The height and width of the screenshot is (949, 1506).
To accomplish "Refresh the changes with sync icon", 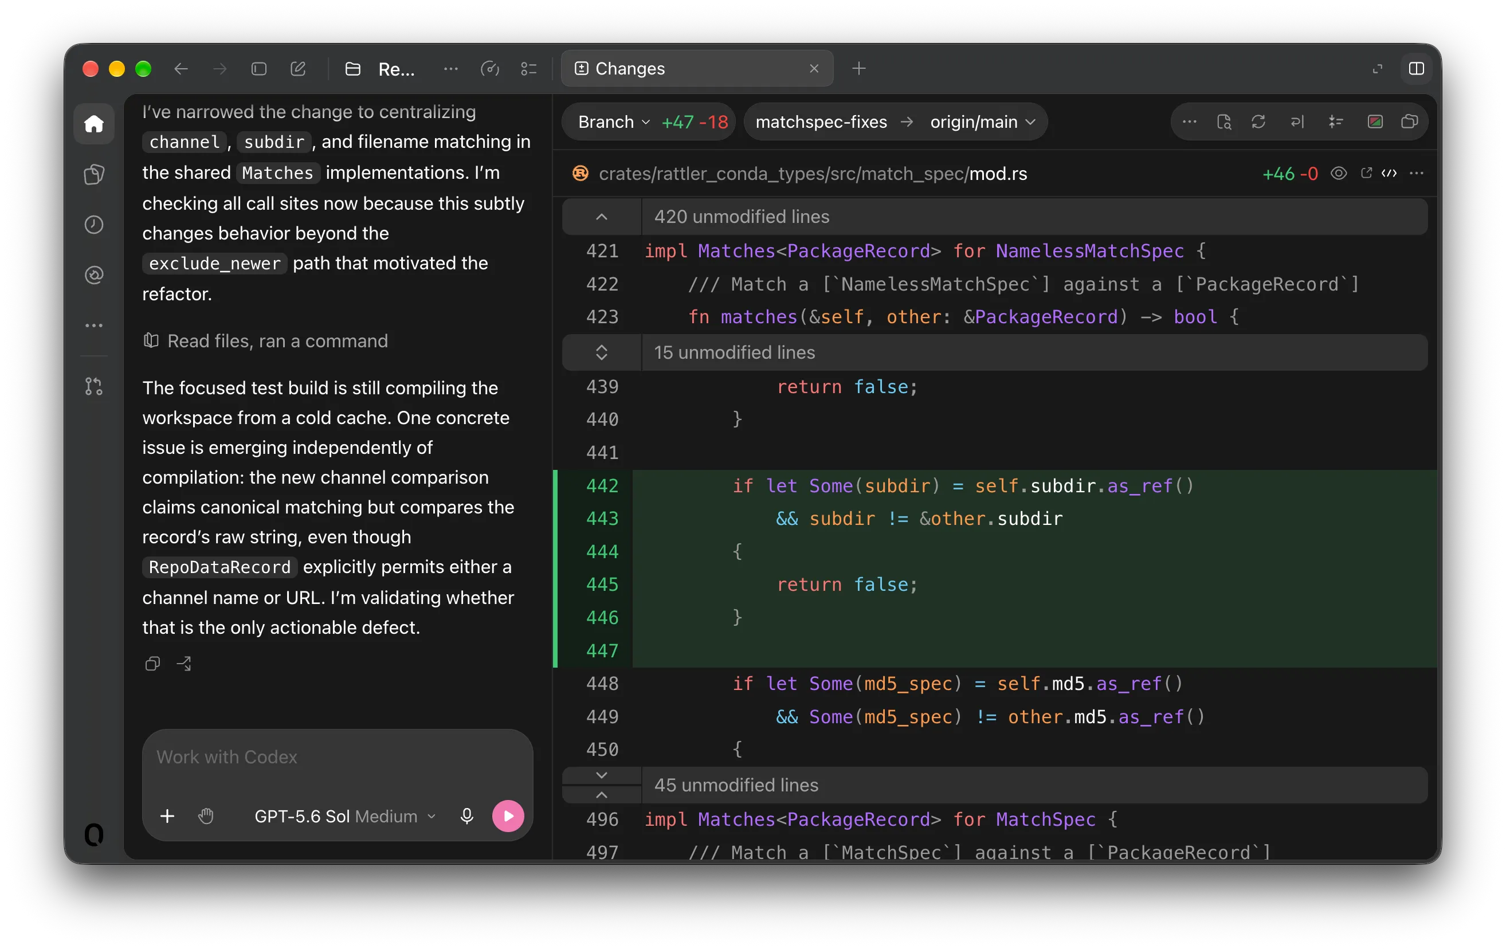I will 1258,121.
